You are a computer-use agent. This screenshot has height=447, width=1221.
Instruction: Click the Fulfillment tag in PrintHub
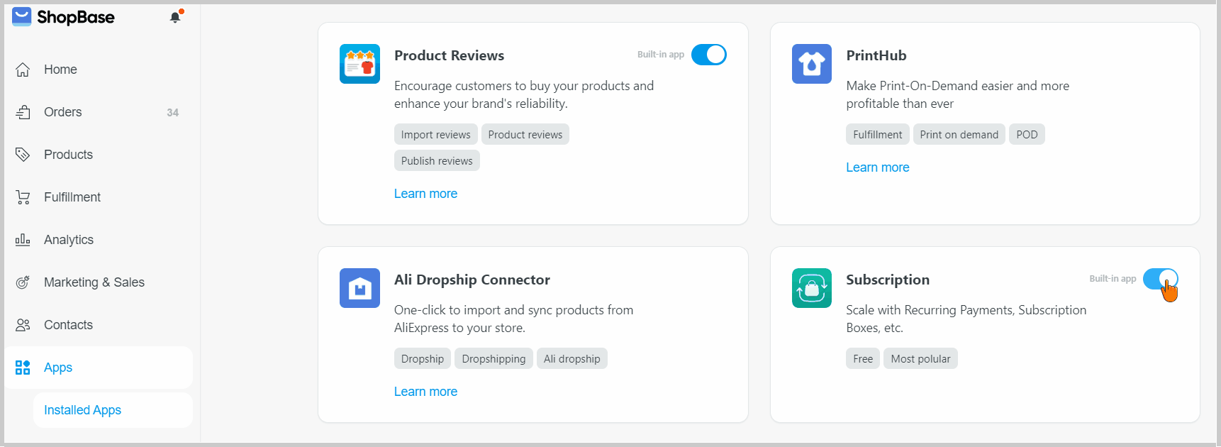(x=877, y=135)
